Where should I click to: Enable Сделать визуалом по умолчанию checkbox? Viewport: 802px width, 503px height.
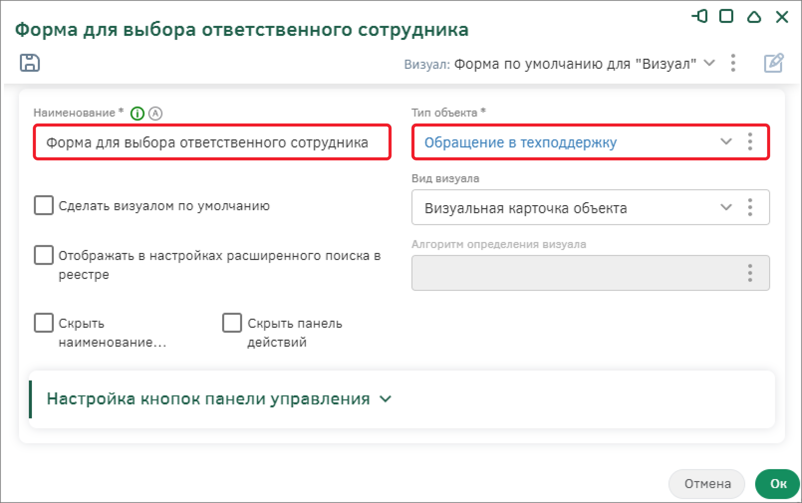click(x=43, y=205)
